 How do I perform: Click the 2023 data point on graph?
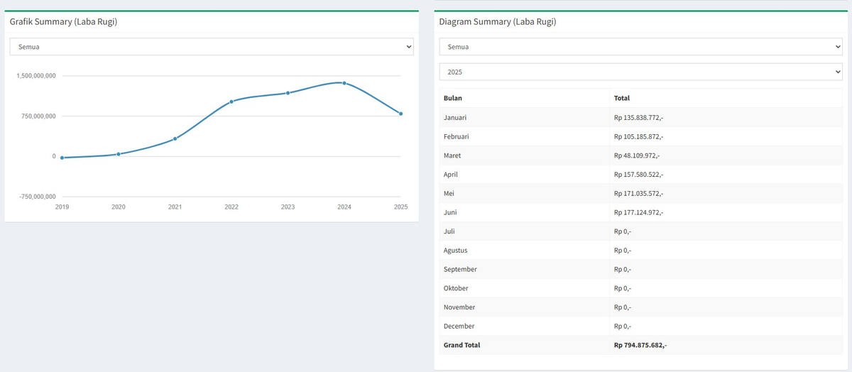(288, 93)
